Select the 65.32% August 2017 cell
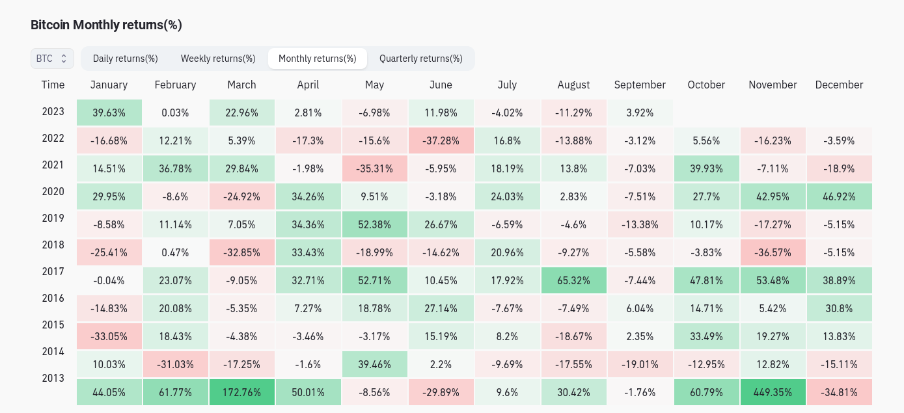Image resolution: width=904 pixels, height=413 pixels. pos(573,280)
